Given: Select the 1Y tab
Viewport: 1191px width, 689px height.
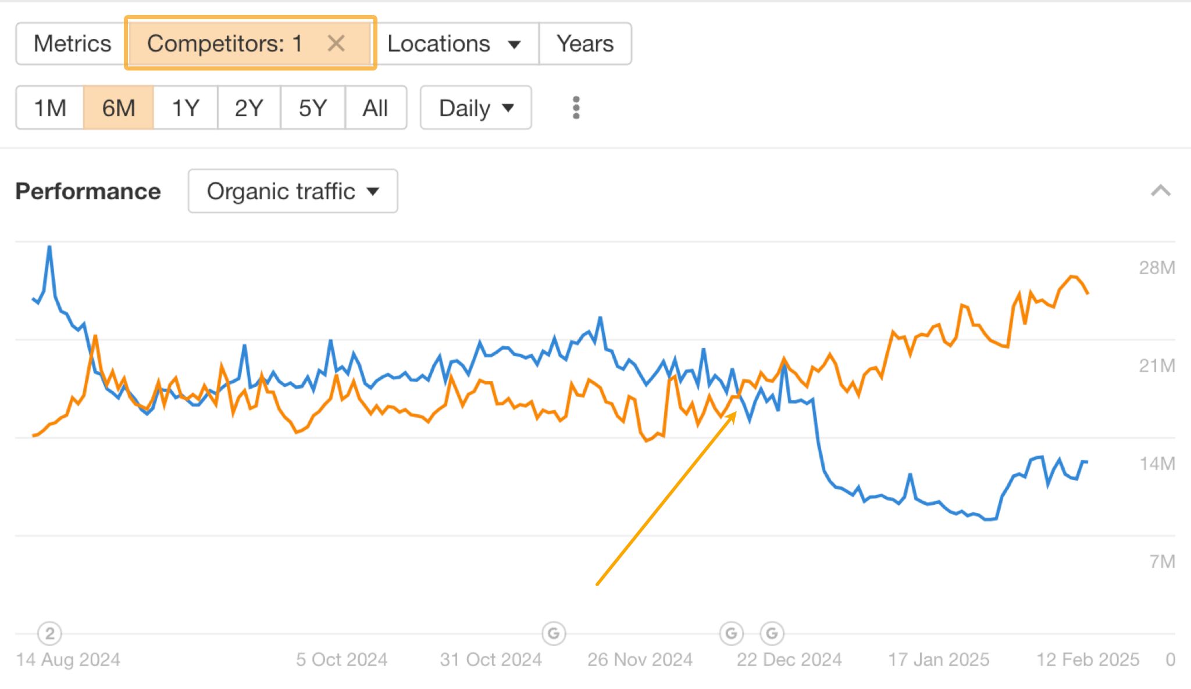Looking at the screenshot, I should (x=183, y=107).
